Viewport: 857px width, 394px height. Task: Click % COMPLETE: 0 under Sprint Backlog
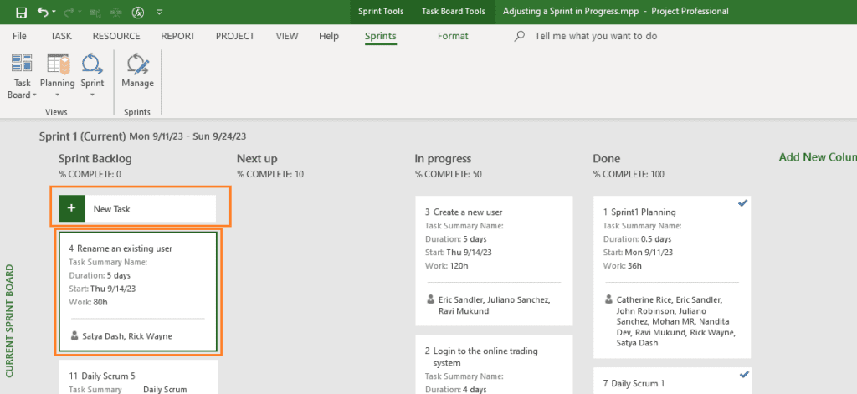(90, 175)
